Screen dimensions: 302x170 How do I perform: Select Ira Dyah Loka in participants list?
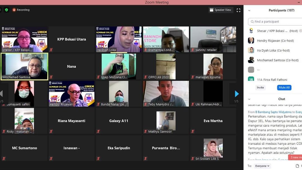pos(273,50)
